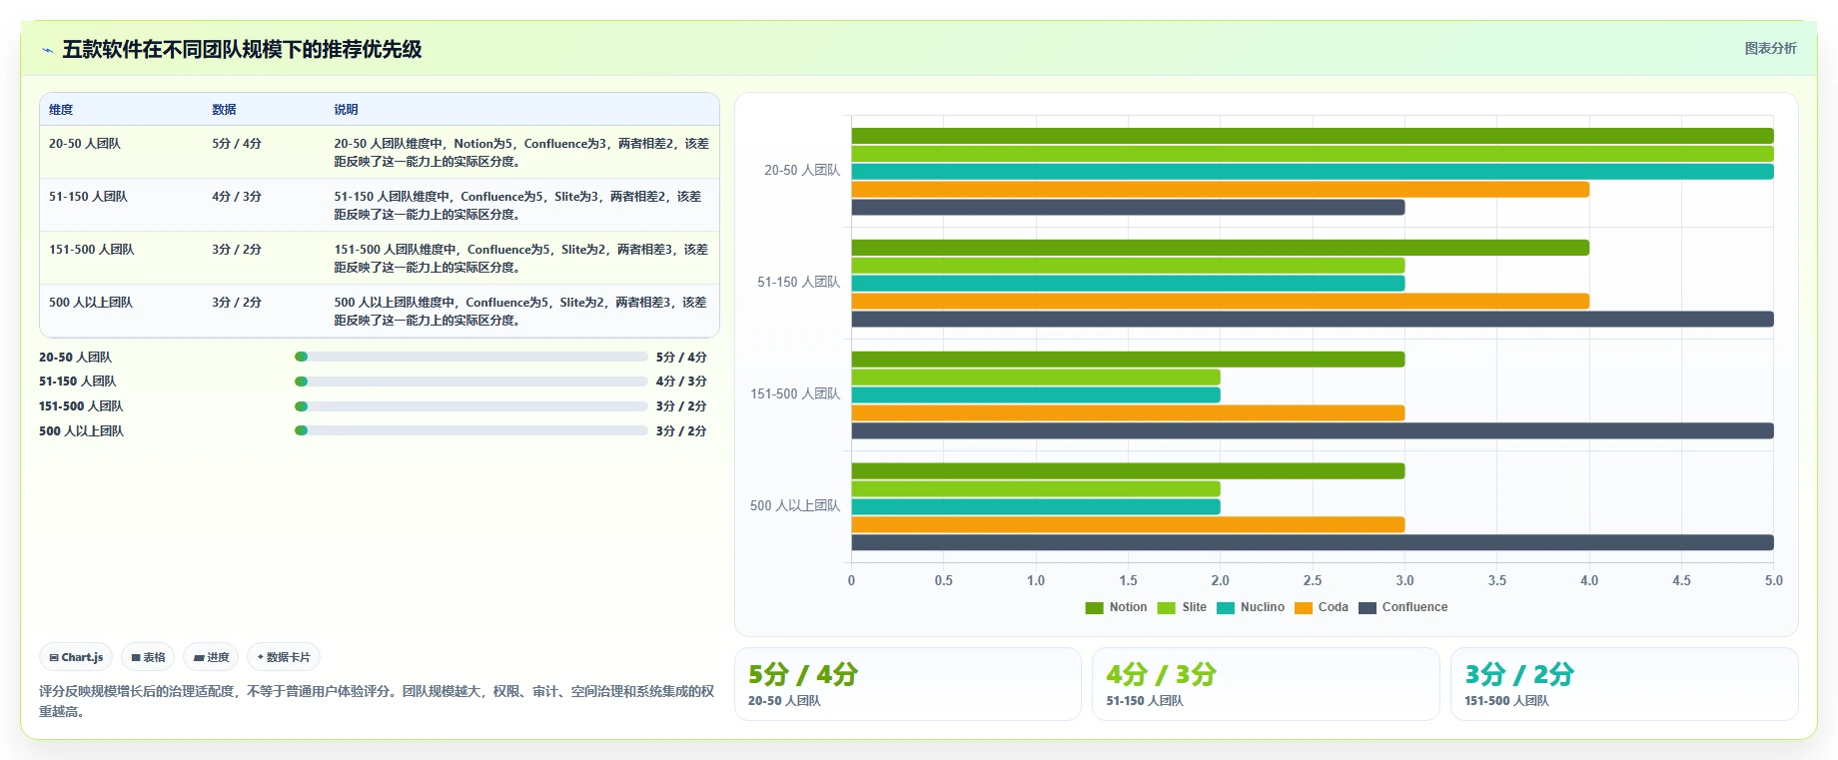The width and height of the screenshot is (1838, 760).
Task: Click the Slite bar for 500 人以上团队
Action: 1036,489
